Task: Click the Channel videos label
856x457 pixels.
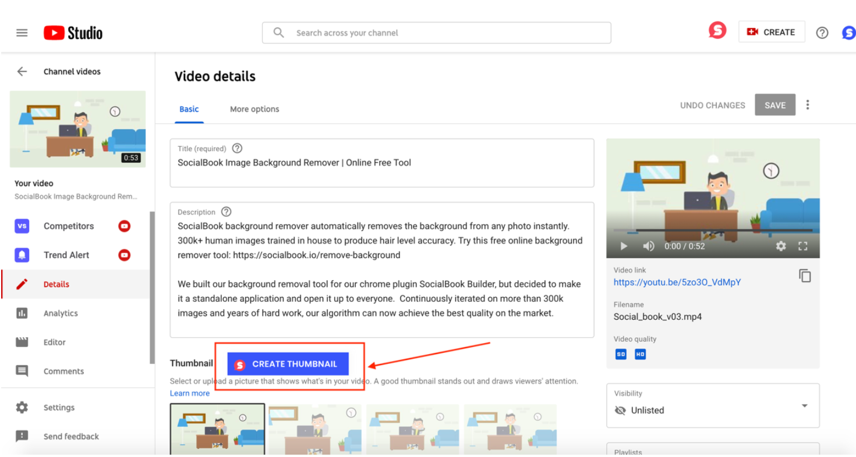Action: [x=72, y=72]
